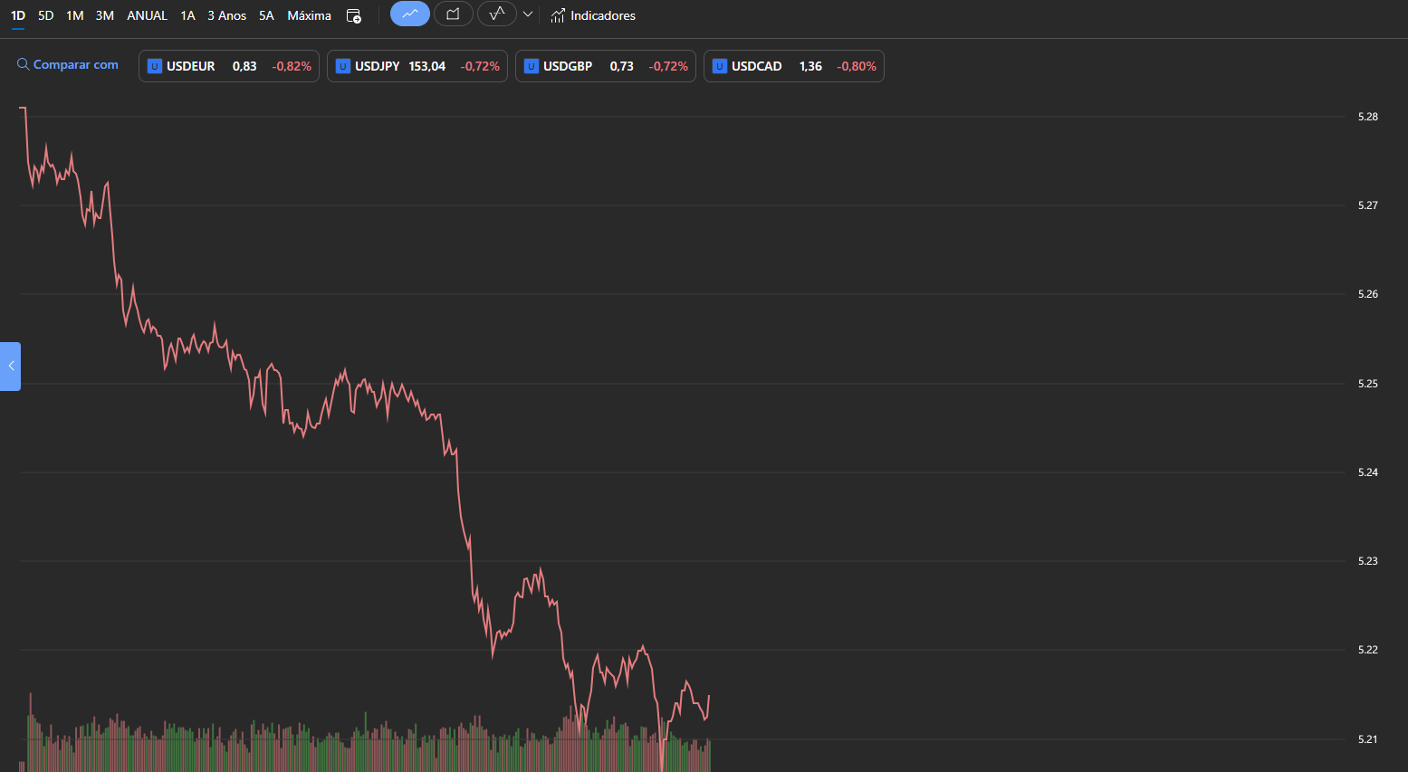Click the Indicadores chart icon

(558, 15)
